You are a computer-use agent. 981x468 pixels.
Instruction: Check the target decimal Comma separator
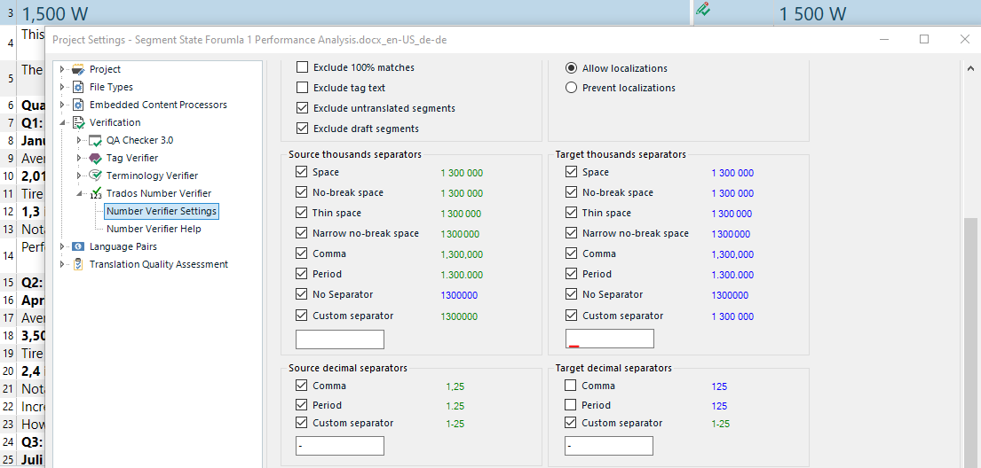coord(571,386)
